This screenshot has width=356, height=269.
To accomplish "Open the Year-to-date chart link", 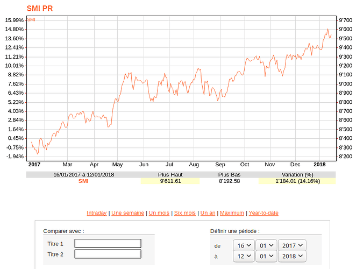I will click(264, 213).
